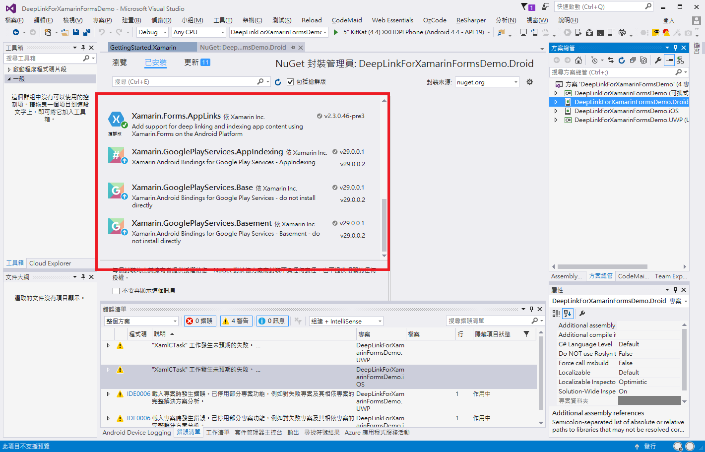The height and width of the screenshot is (452, 705).
Task: Click Properties wrench icon in Solution Explorer
Action: (658, 60)
